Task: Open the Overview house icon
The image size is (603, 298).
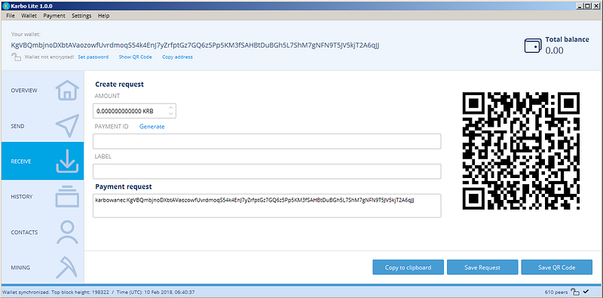Action: coord(67,91)
